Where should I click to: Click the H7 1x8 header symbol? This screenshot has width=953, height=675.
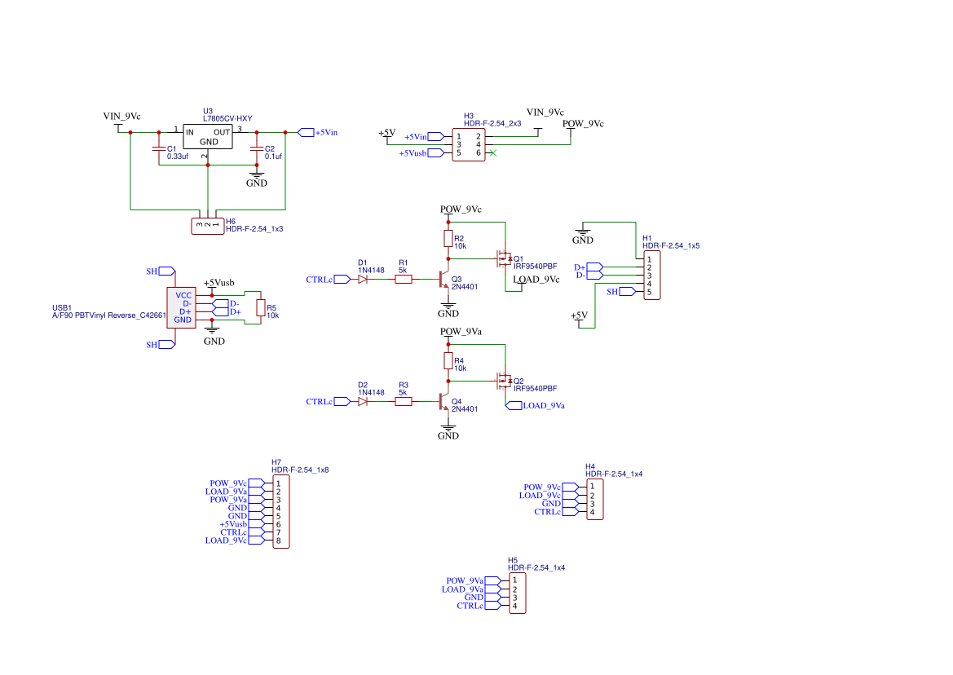click(x=280, y=510)
